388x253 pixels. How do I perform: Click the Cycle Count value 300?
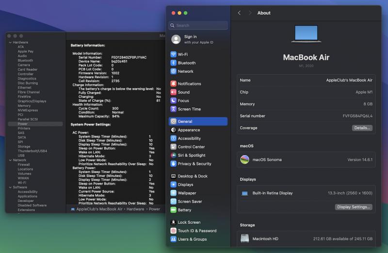click(x=115, y=108)
